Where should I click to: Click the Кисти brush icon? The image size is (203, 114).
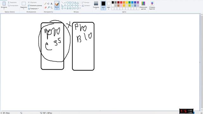(x=57, y=4)
